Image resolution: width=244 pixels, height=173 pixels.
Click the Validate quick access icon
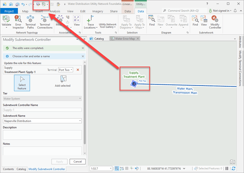click(44, 4)
